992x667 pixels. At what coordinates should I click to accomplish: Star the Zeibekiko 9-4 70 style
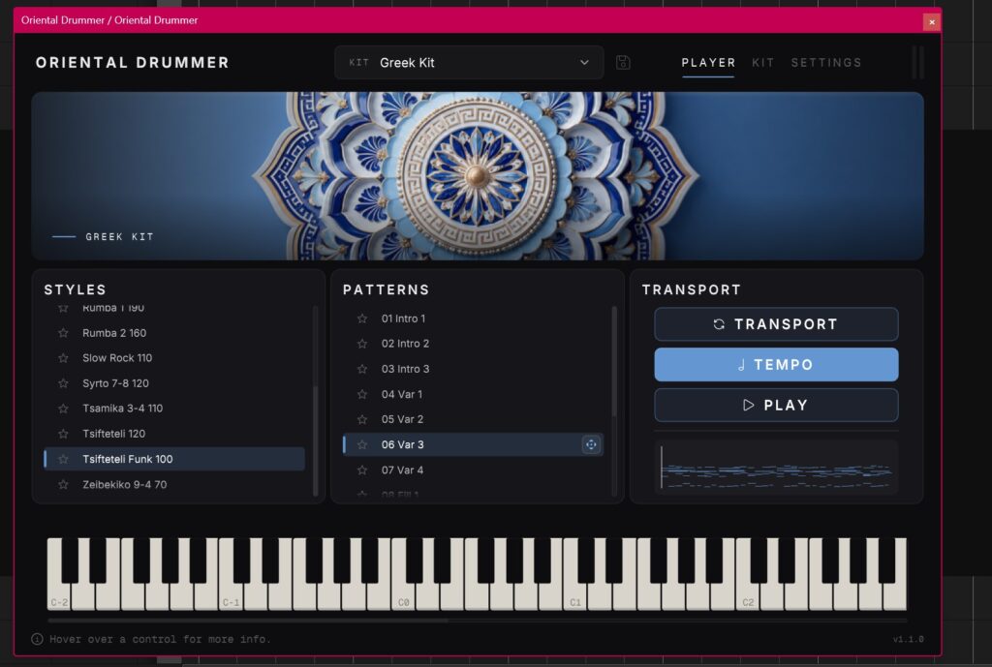(x=63, y=484)
